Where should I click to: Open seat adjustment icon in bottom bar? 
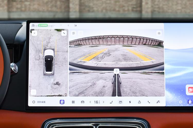111,102
